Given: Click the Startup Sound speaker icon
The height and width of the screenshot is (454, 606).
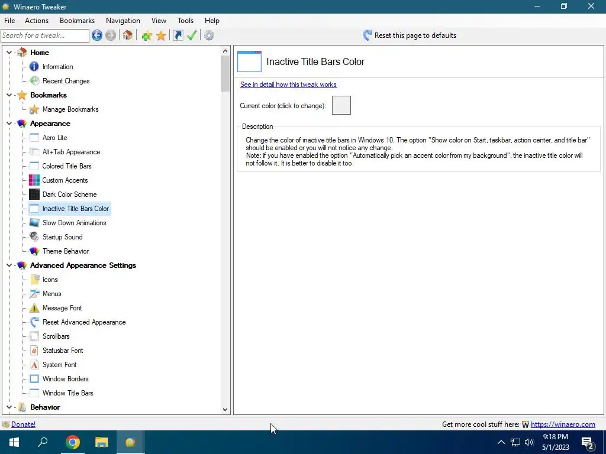Looking at the screenshot, I should point(34,236).
